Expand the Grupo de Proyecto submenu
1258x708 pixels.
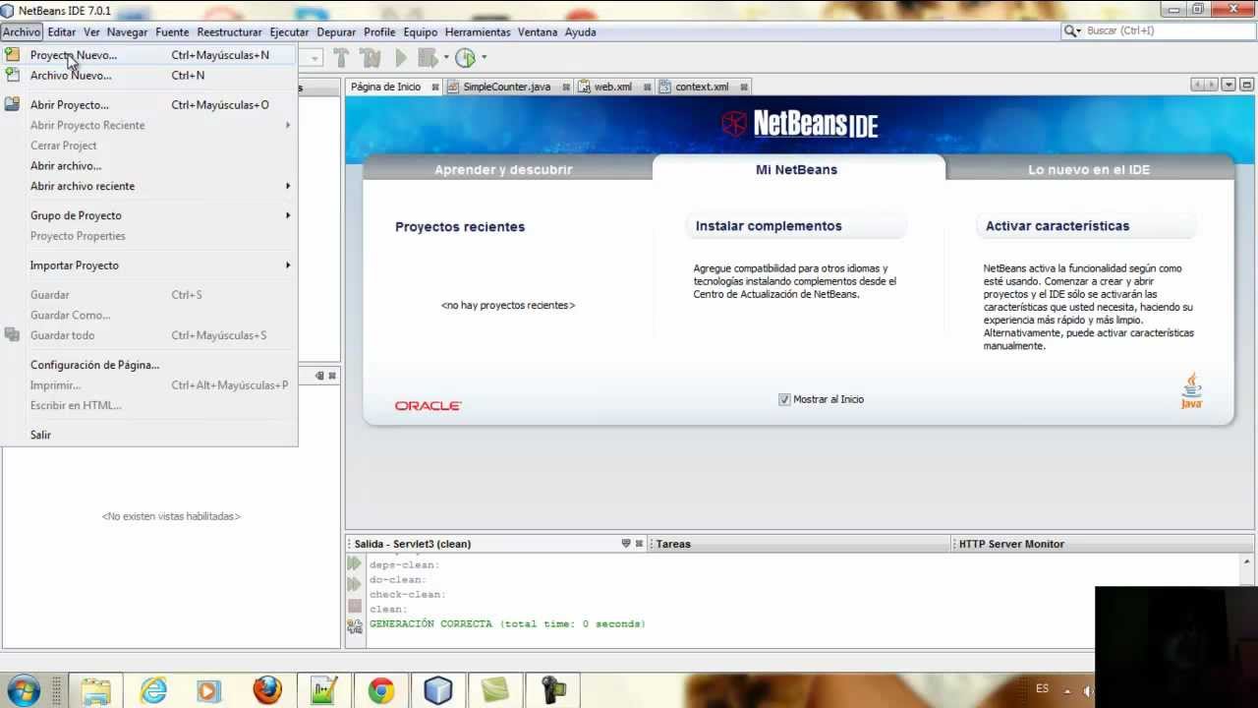288,215
